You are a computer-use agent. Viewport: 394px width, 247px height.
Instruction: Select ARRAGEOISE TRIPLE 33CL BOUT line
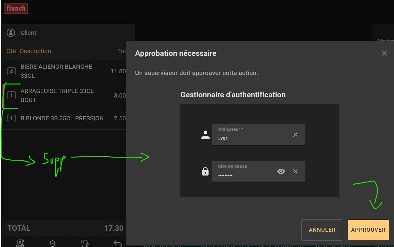60,95
